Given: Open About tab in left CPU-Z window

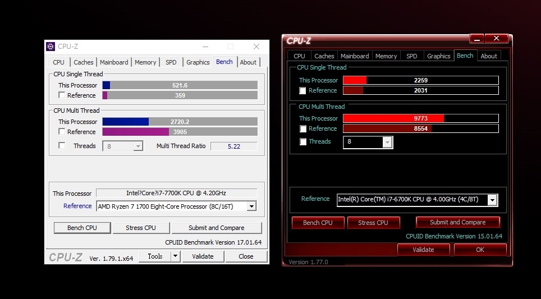Looking at the screenshot, I should [249, 62].
